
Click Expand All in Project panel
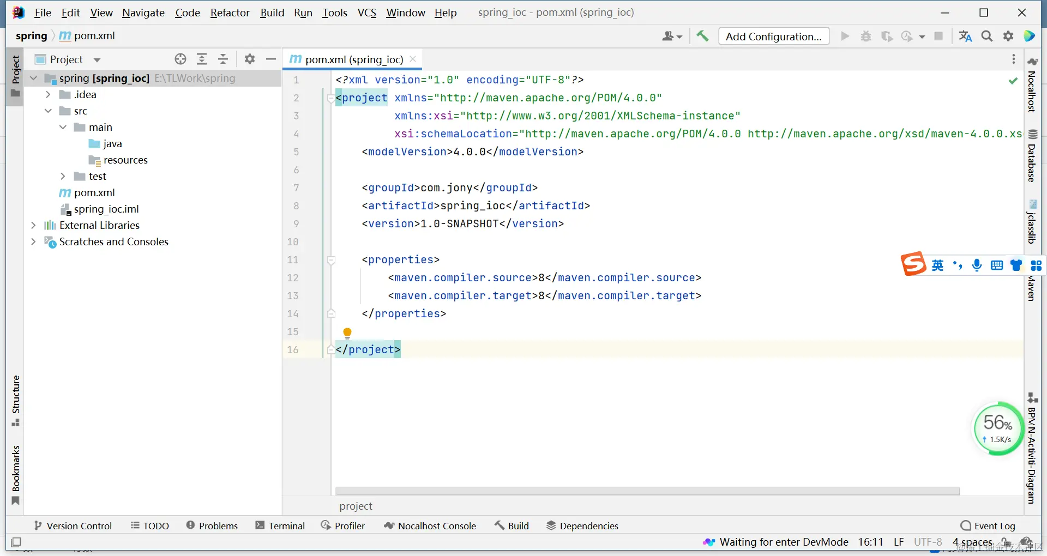202,59
